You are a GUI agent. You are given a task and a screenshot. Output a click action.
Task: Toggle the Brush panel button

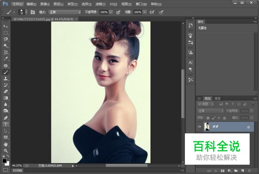[33, 12]
